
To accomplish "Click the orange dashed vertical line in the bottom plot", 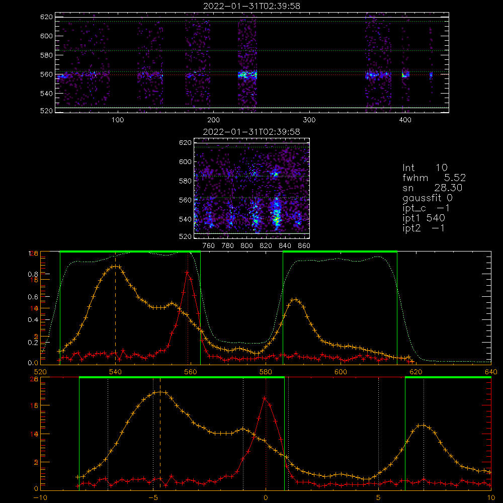I will click(x=160, y=434).
